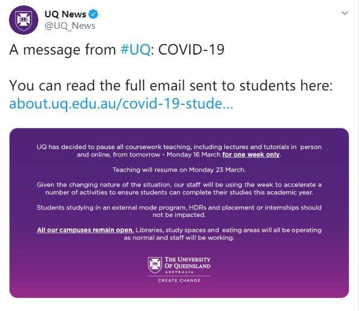This screenshot has height=311, width=359.
Task: Click the 'COVID-19' text in tweet
Action: 191,50
